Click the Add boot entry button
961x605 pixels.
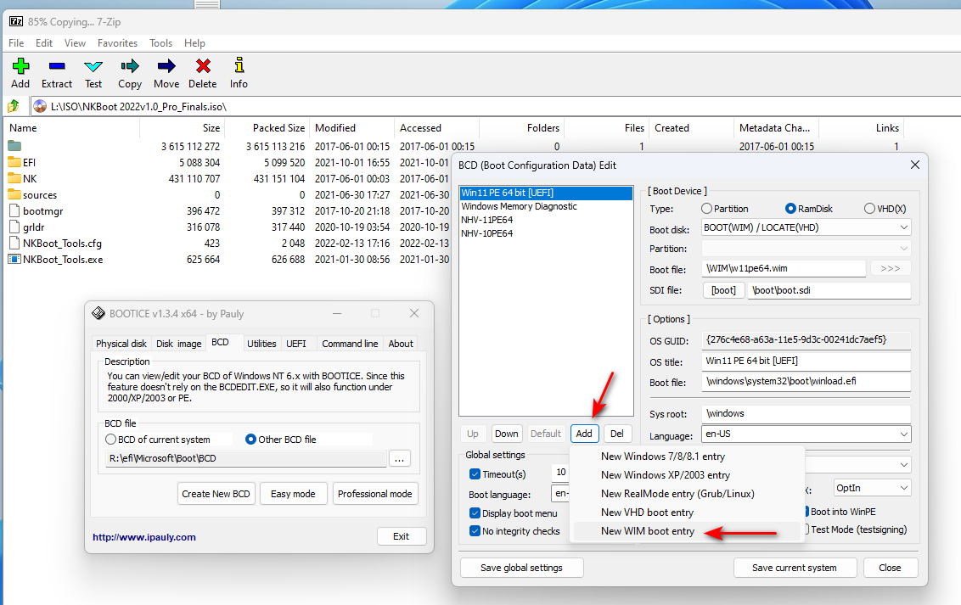(x=584, y=434)
